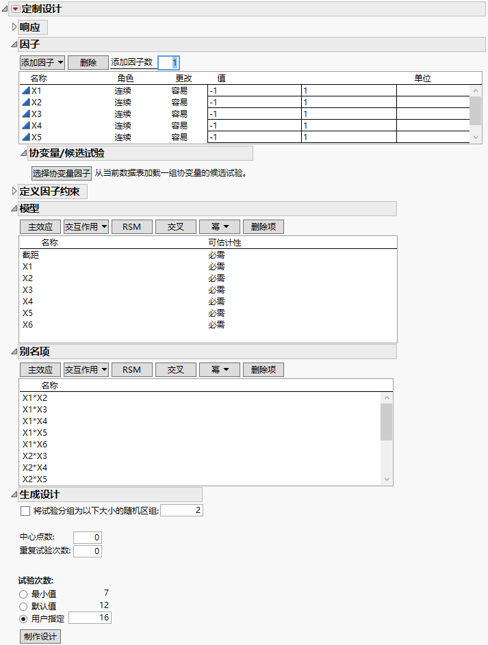Screen dimensions: 488x645
Task: Select the 用户指定 run count option
Action: click(x=23, y=619)
